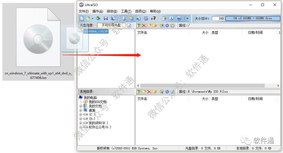Click the red X delete icon in 光盘目录 toolbar
Image resolution: width=283 pixels, height=153 pixels.
click(144, 26)
